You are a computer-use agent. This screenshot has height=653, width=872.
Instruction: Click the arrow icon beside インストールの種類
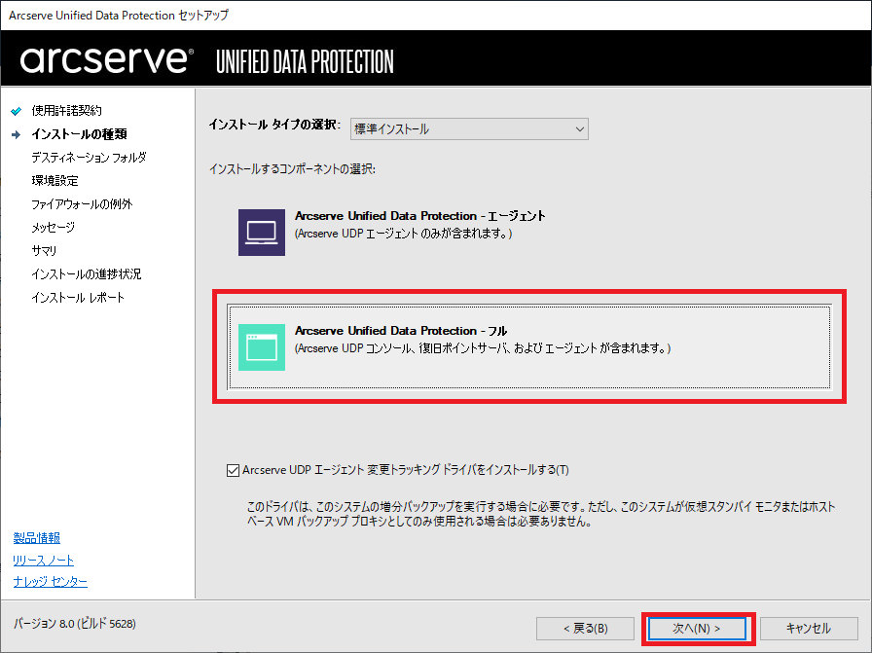pos(17,134)
